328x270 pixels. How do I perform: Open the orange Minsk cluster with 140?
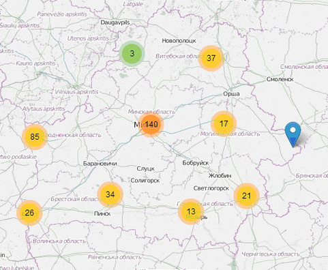click(151, 124)
